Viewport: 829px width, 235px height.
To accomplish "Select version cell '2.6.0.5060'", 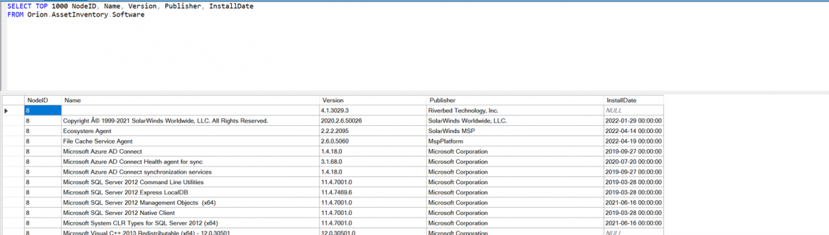I will coord(373,141).
